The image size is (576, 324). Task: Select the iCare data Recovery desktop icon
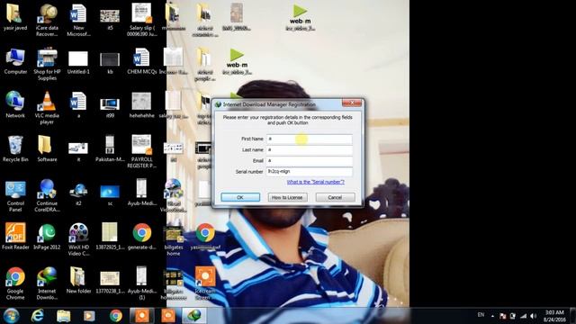47,20
